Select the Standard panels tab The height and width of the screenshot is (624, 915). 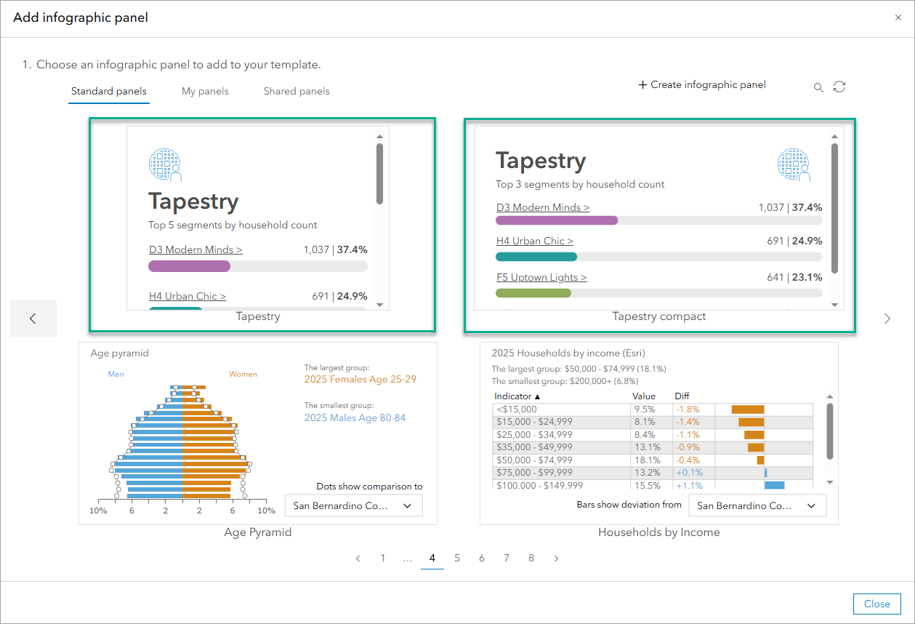tap(108, 91)
